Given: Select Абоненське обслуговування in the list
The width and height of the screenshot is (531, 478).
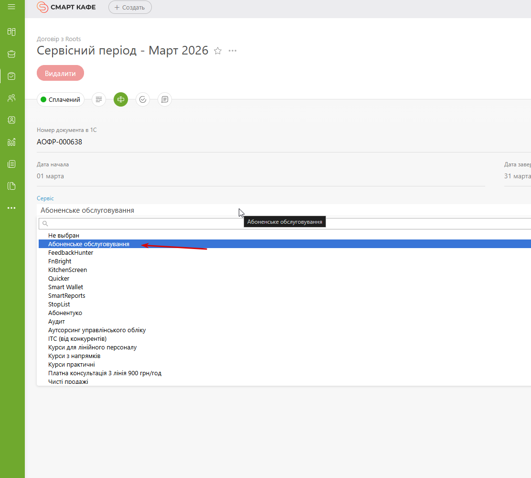Looking at the screenshot, I should (x=285, y=244).
